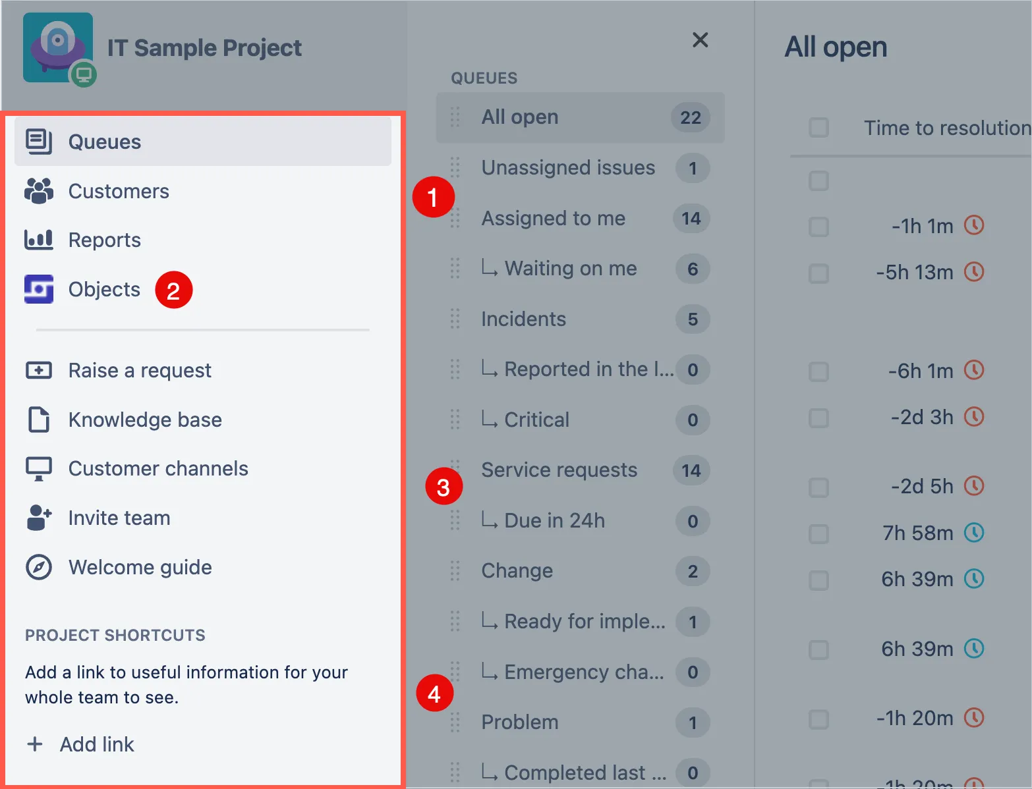The height and width of the screenshot is (789, 1032).
Task: Click the IT Sample Project avatar
Action: pyautogui.click(x=59, y=49)
